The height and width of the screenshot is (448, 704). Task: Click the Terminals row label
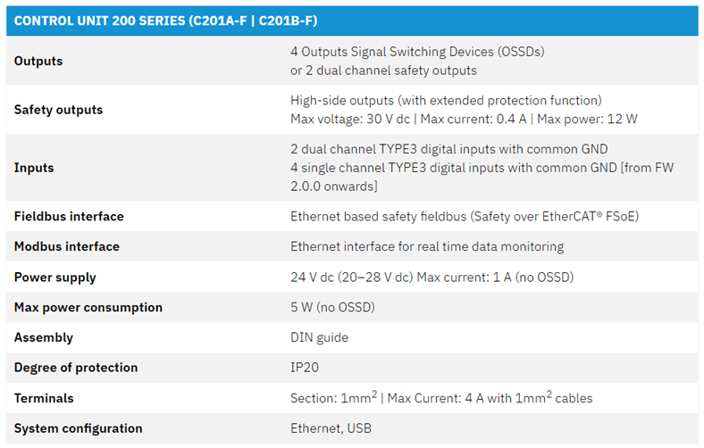coord(44,398)
